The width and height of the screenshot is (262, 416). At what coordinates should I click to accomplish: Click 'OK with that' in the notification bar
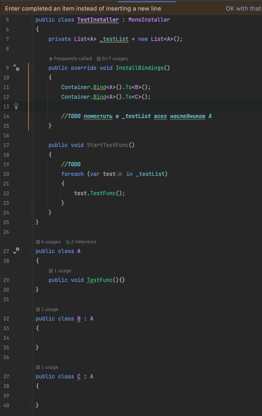[x=243, y=8]
